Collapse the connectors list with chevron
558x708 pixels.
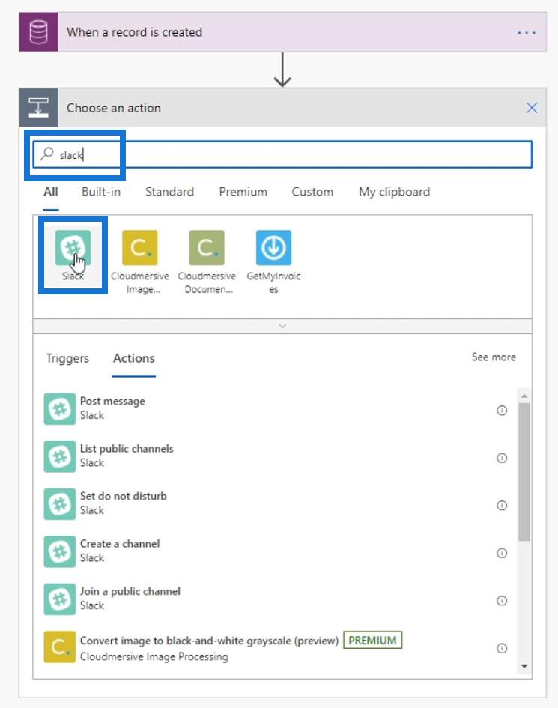tap(282, 326)
